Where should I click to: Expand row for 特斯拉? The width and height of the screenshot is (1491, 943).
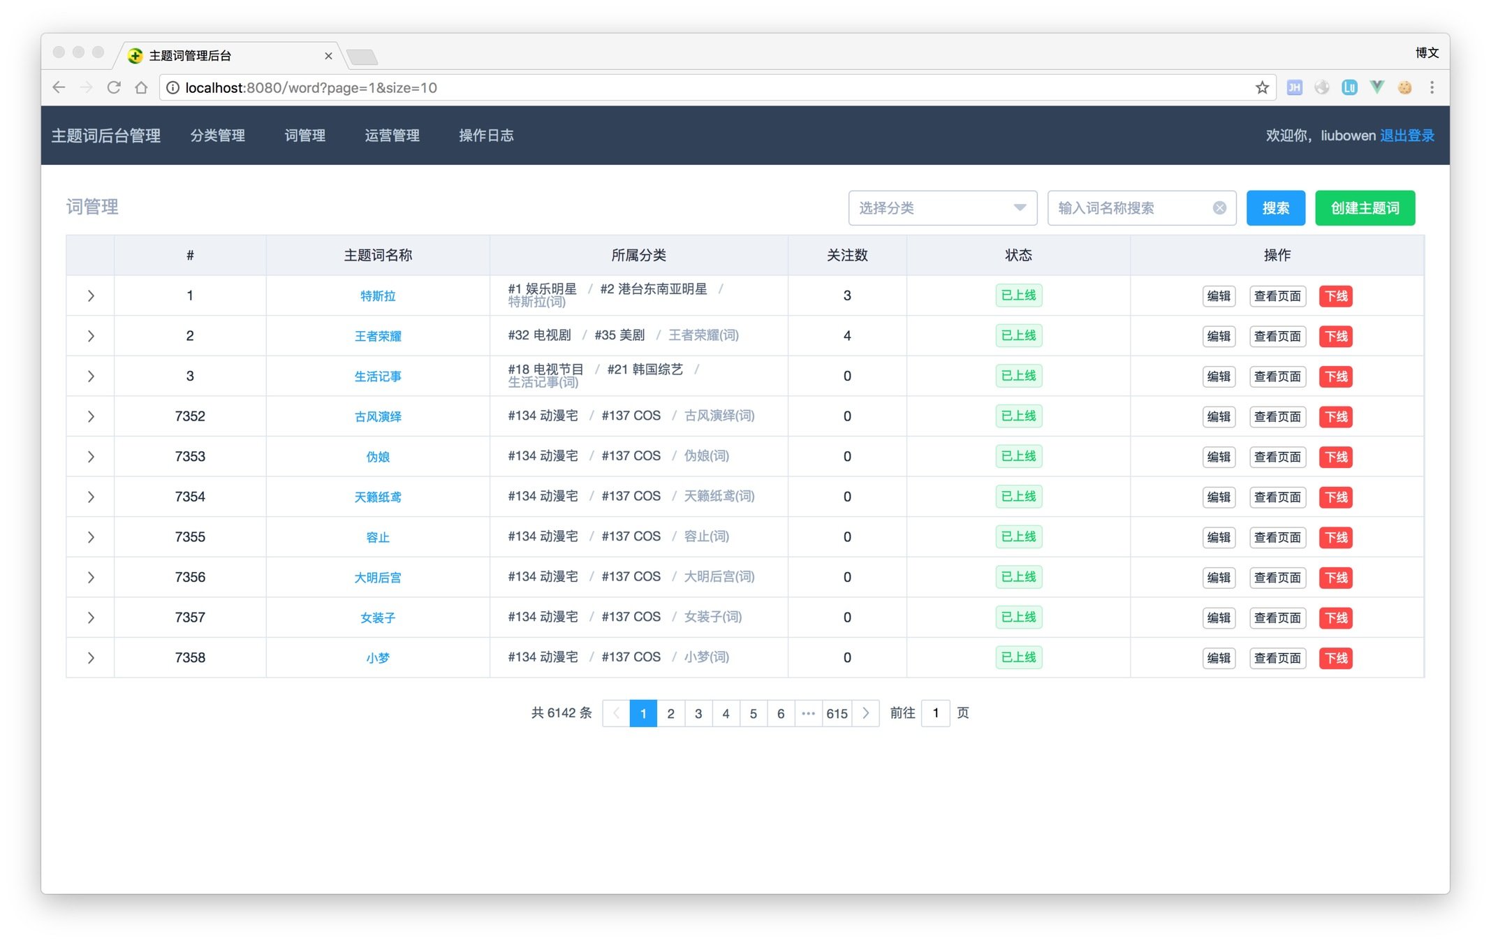91,296
